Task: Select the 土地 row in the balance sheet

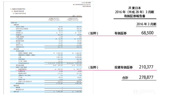Action: click(46, 57)
